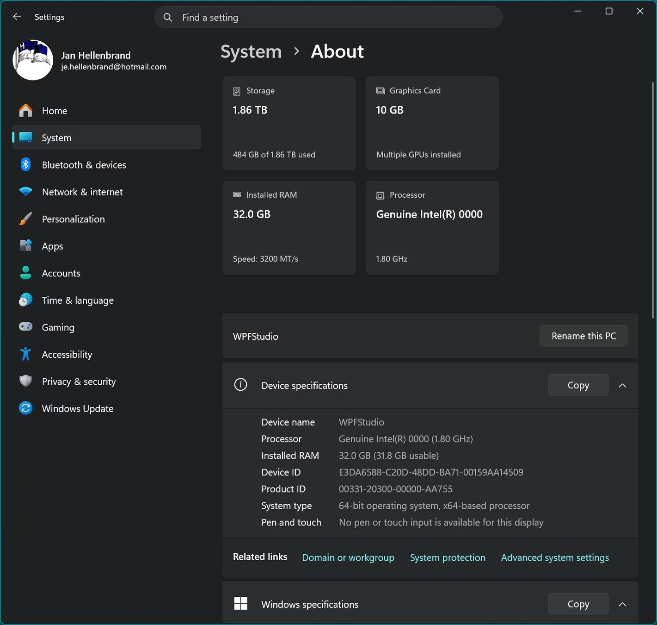Click the Rename this PC button
657x625 pixels.
[583, 336]
